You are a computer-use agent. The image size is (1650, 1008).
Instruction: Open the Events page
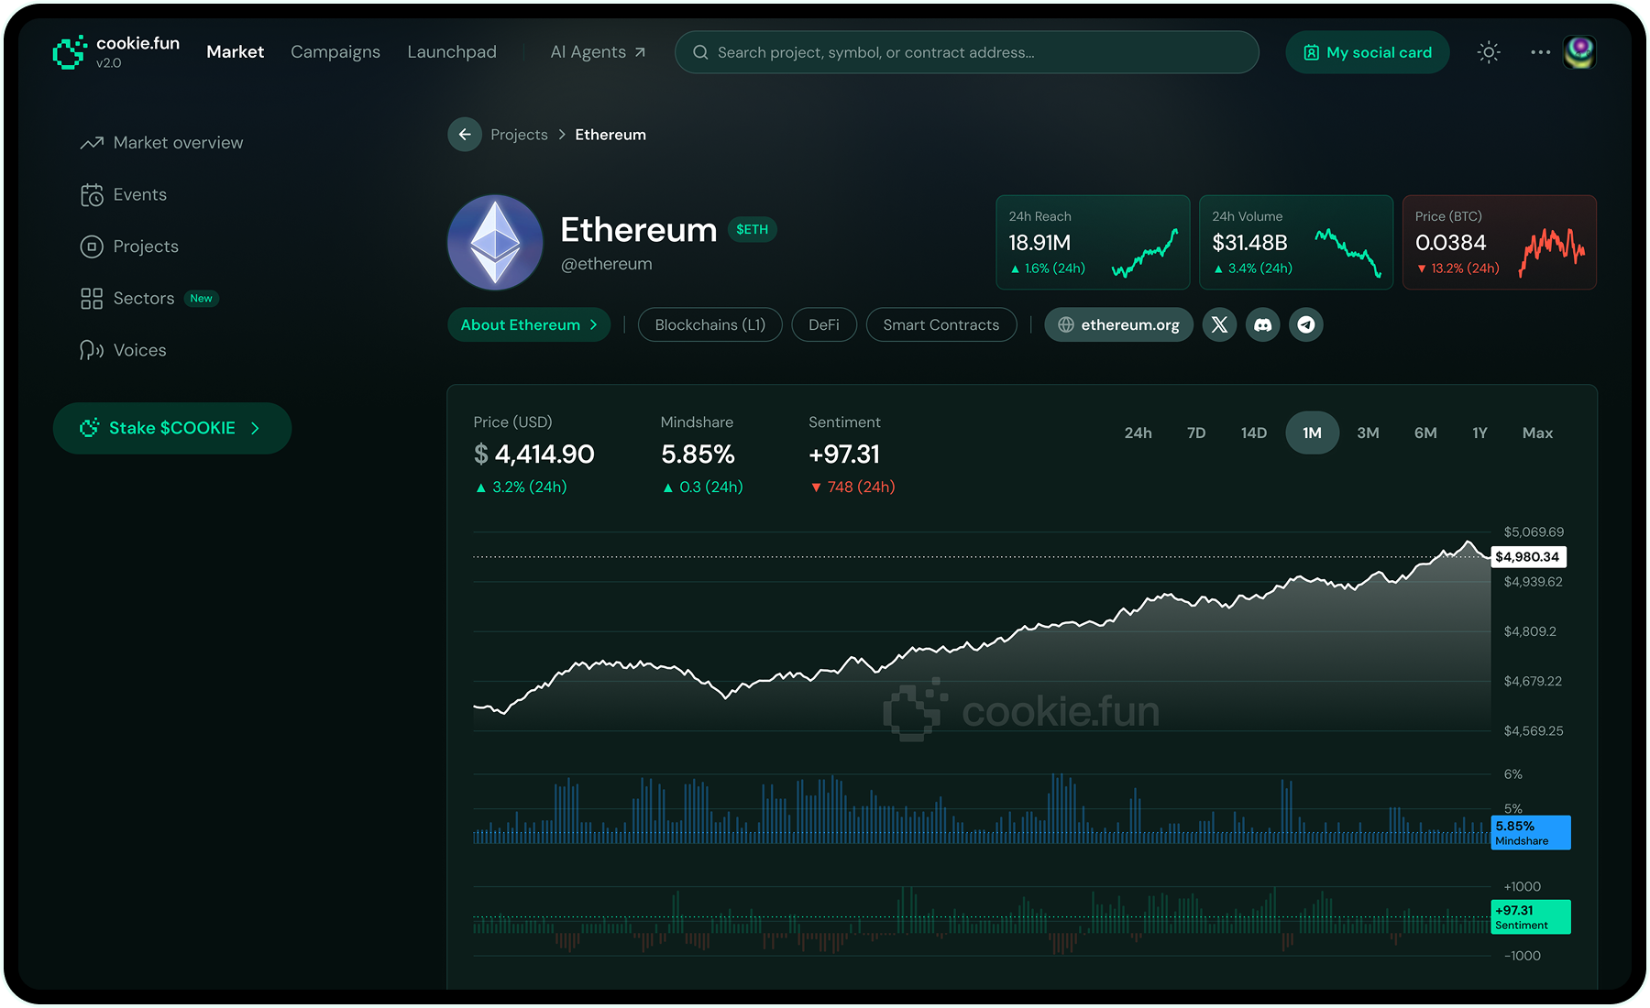click(124, 194)
